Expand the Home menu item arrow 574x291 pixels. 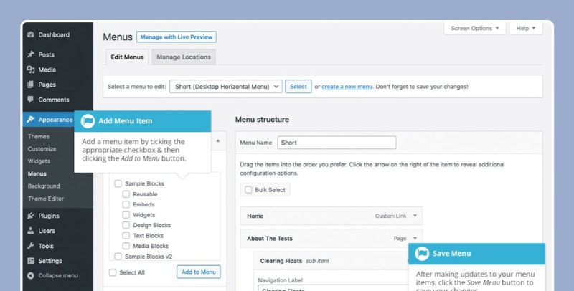point(415,215)
